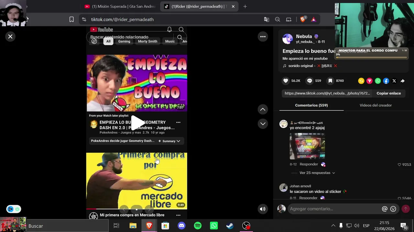This screenshot has height=232, width=414.
Task: Open the translate page icon
Action: tap(267, 20)
